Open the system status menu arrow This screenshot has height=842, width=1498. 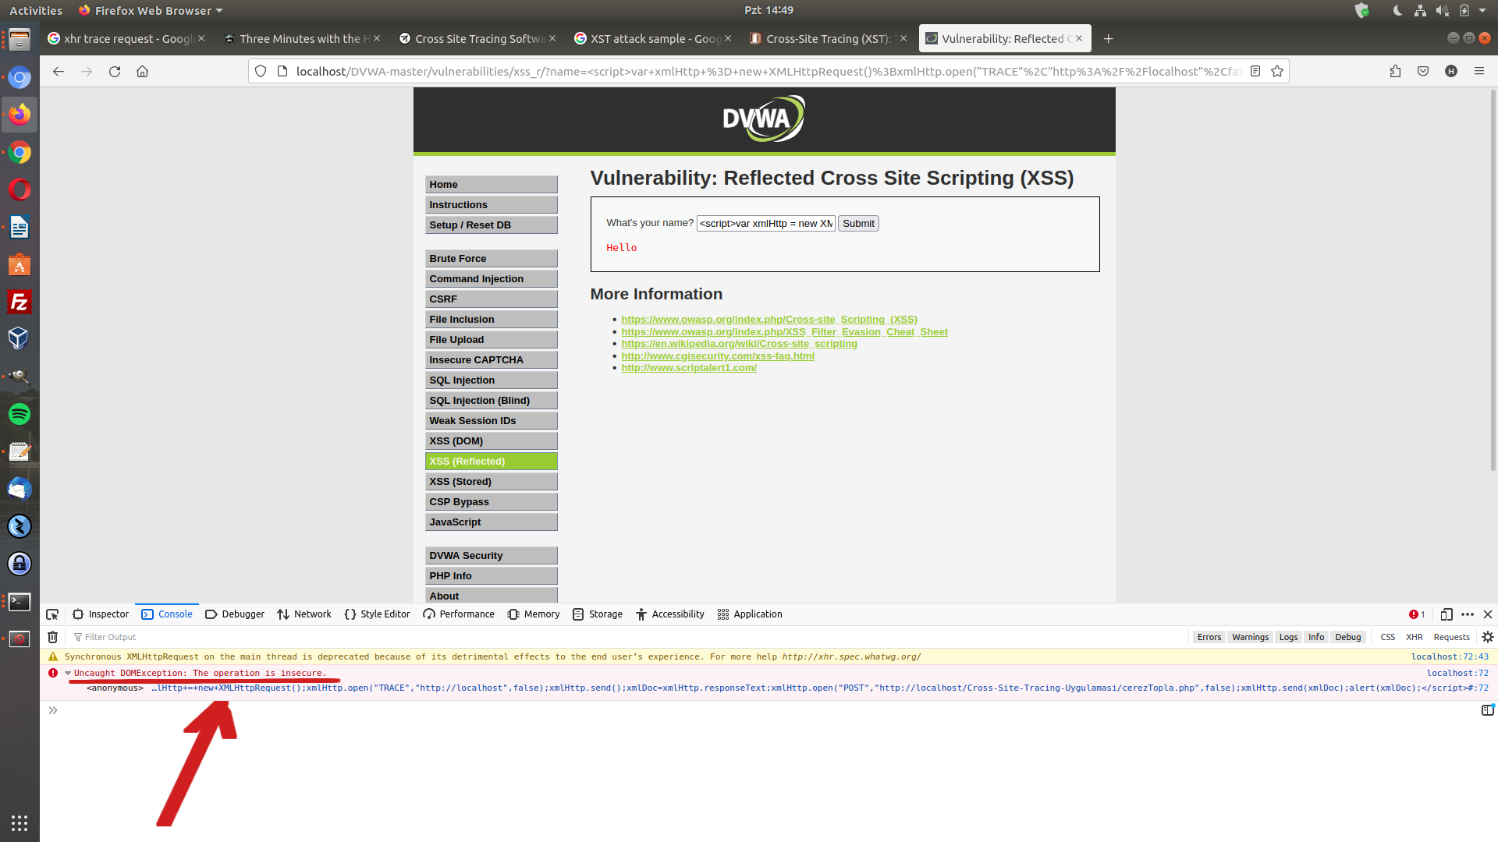pos(1482,10)
